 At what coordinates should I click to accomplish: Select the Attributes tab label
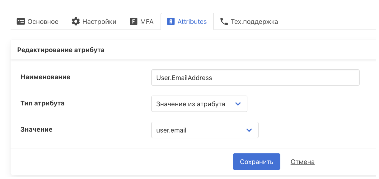(192, 22)
